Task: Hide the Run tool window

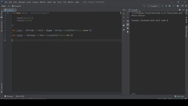Action: (183, 10)
